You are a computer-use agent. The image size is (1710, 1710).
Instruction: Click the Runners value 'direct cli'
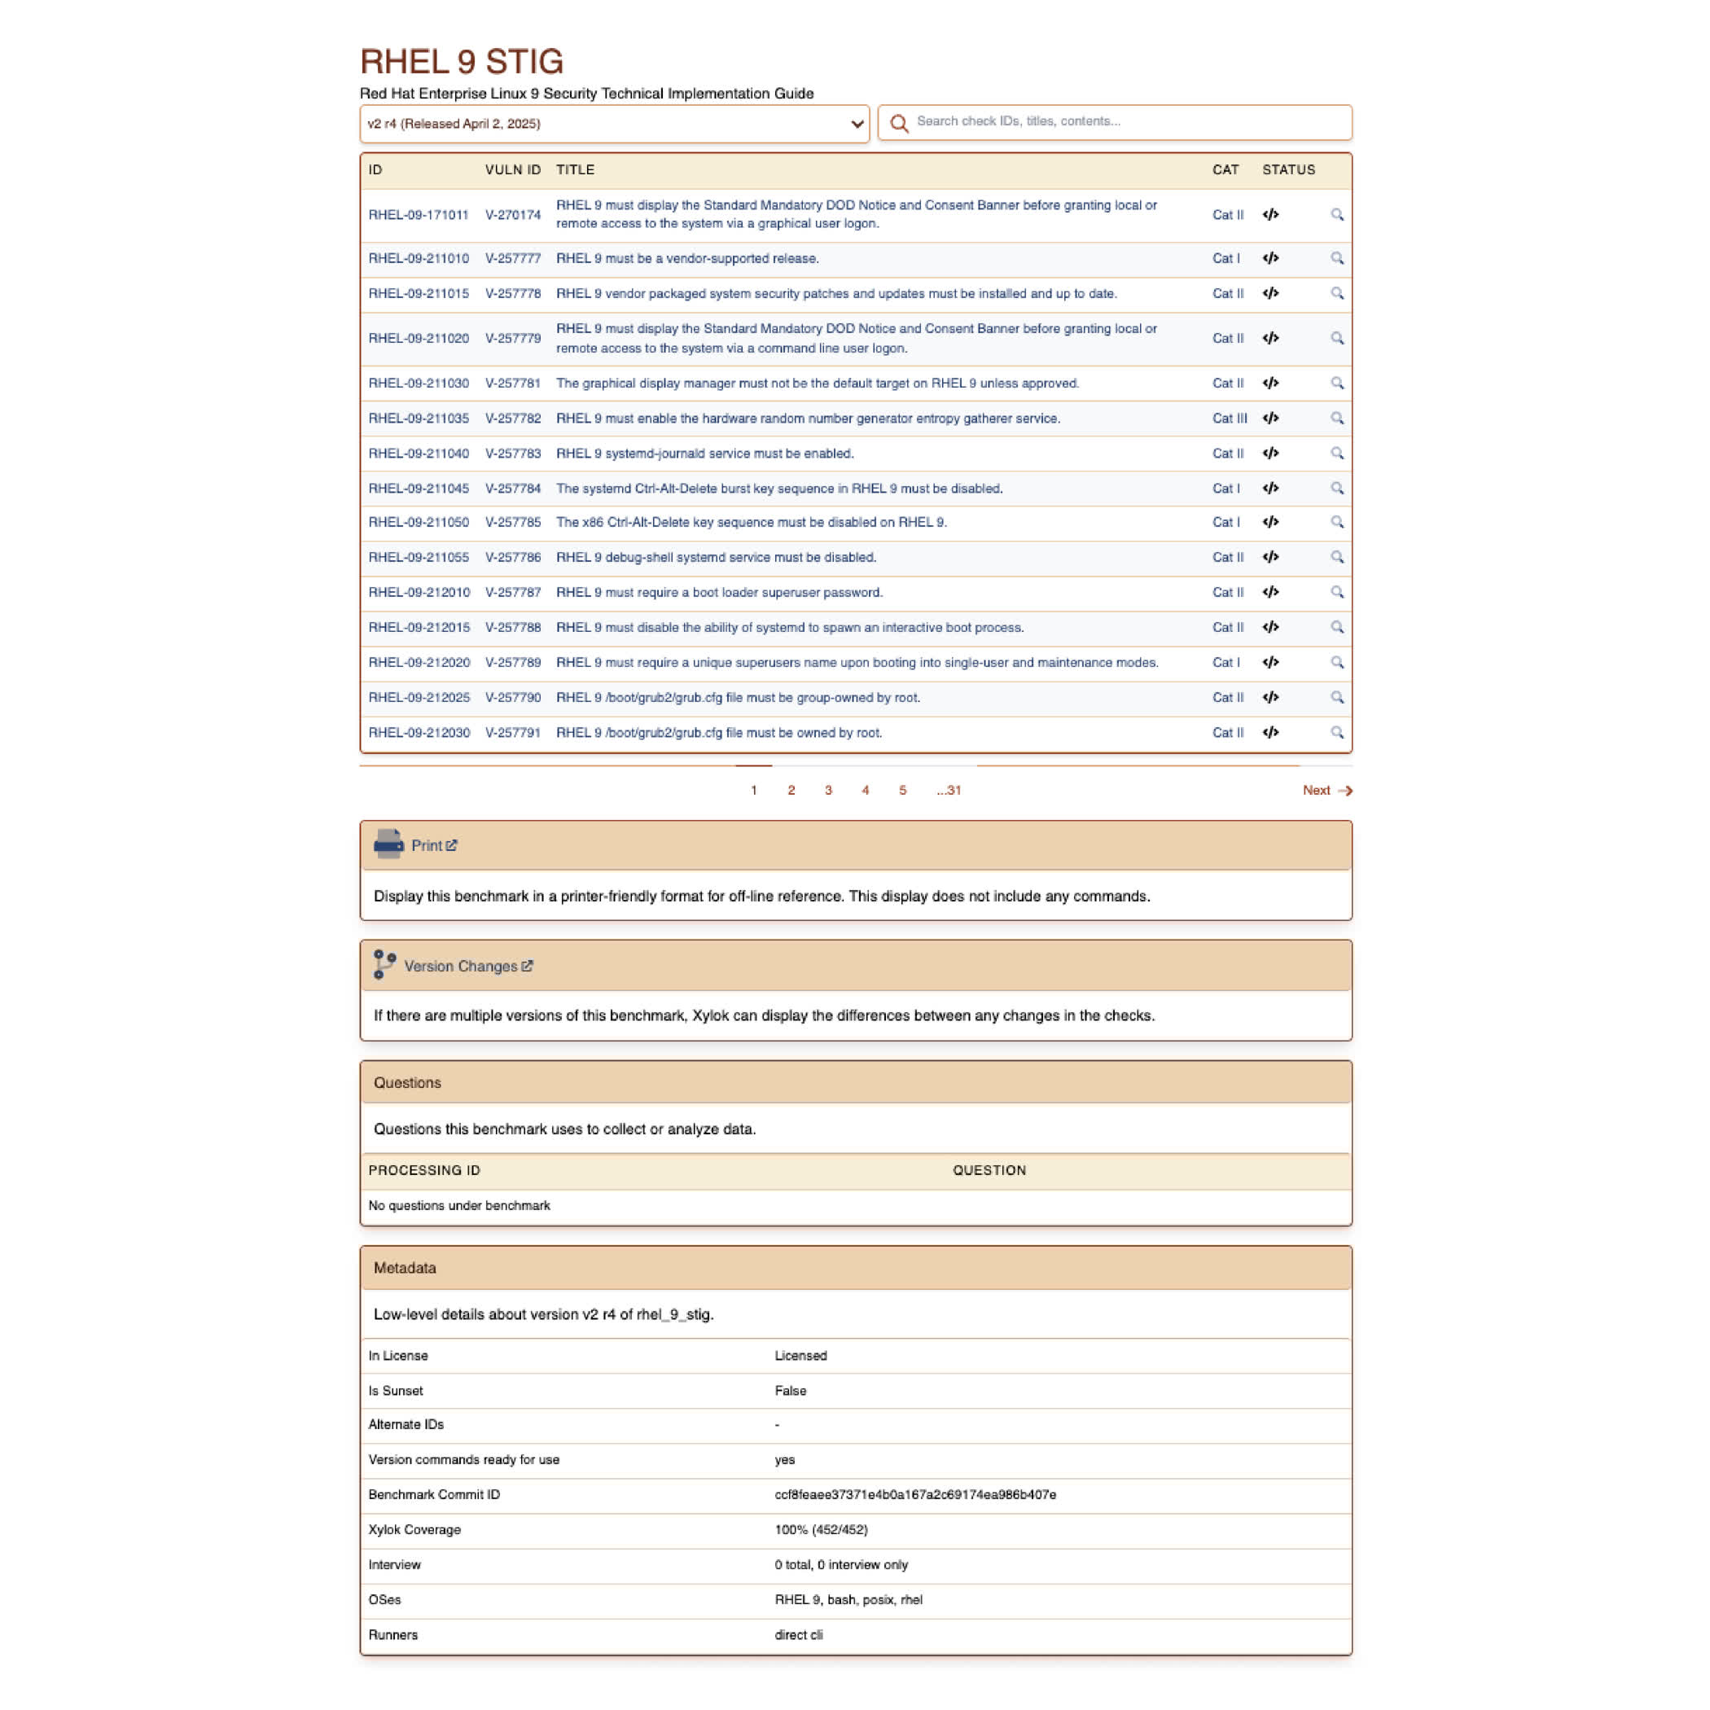[798, 1635]
